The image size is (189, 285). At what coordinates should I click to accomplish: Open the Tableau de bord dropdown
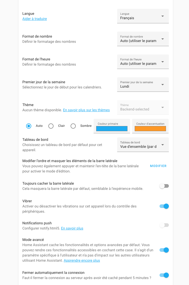click(143, 145)
